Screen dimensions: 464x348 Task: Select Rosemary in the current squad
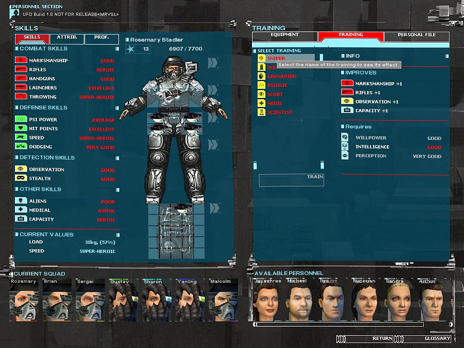(24, 300)
